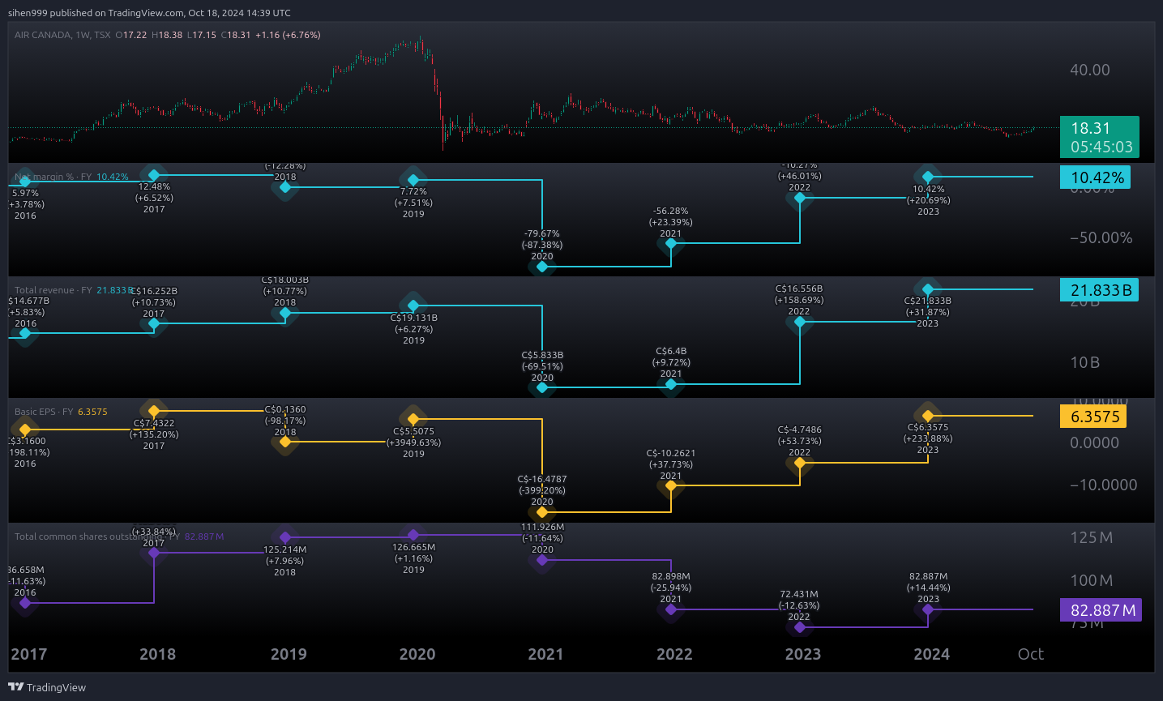Click the 2017 revenue diamond at C$16.252B
This screenshot has width=1163, height=701.
point(154,323)
